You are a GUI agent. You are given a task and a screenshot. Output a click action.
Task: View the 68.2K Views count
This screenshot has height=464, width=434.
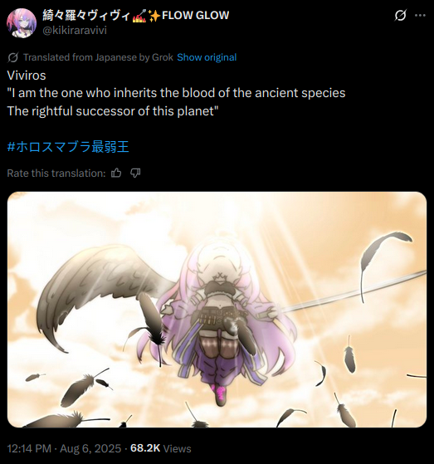pyautogui.click(x=161, y=448)
